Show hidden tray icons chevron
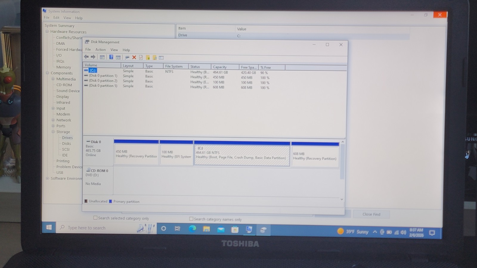Screen dimensions: 477x268 coord(375,232)
